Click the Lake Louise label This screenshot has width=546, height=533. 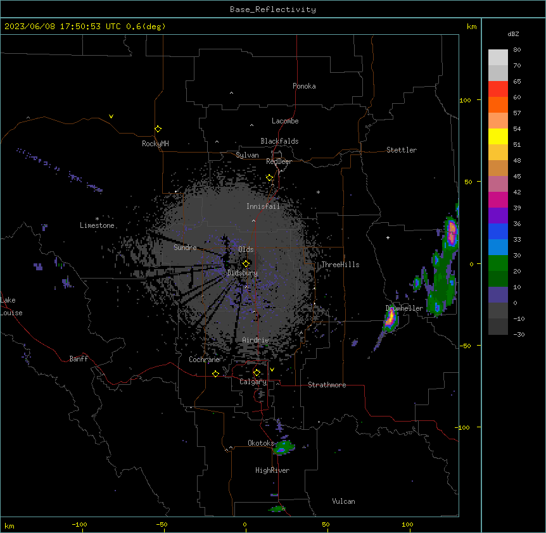pos(11,306)
